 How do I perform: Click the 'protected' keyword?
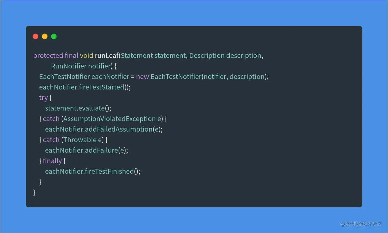[48, 56]
